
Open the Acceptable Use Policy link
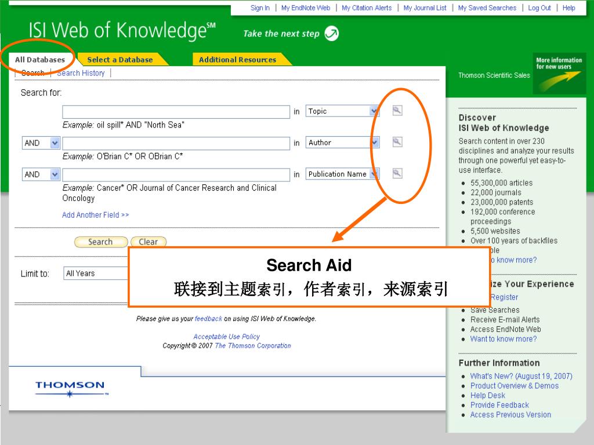(x=227, y=337)
